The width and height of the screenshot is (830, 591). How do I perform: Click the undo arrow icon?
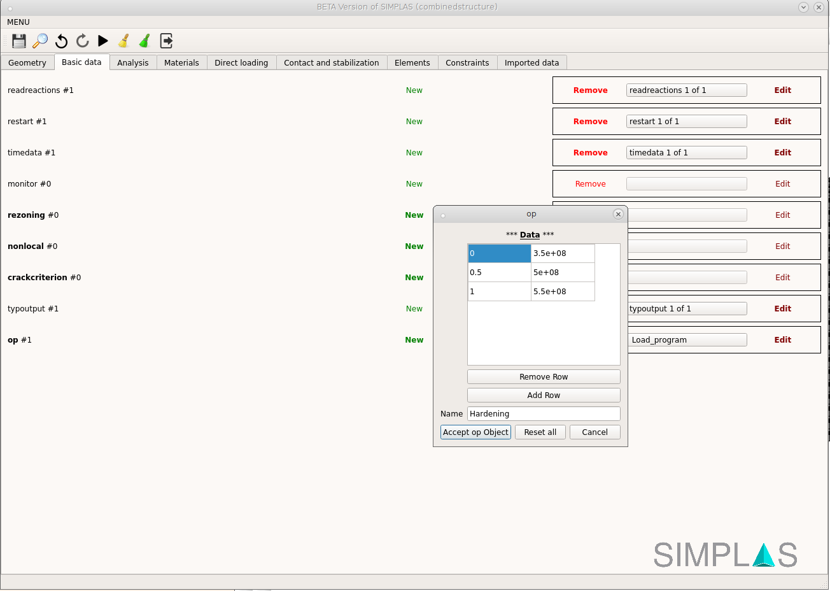pyautogui.click(x=61, y=41)
